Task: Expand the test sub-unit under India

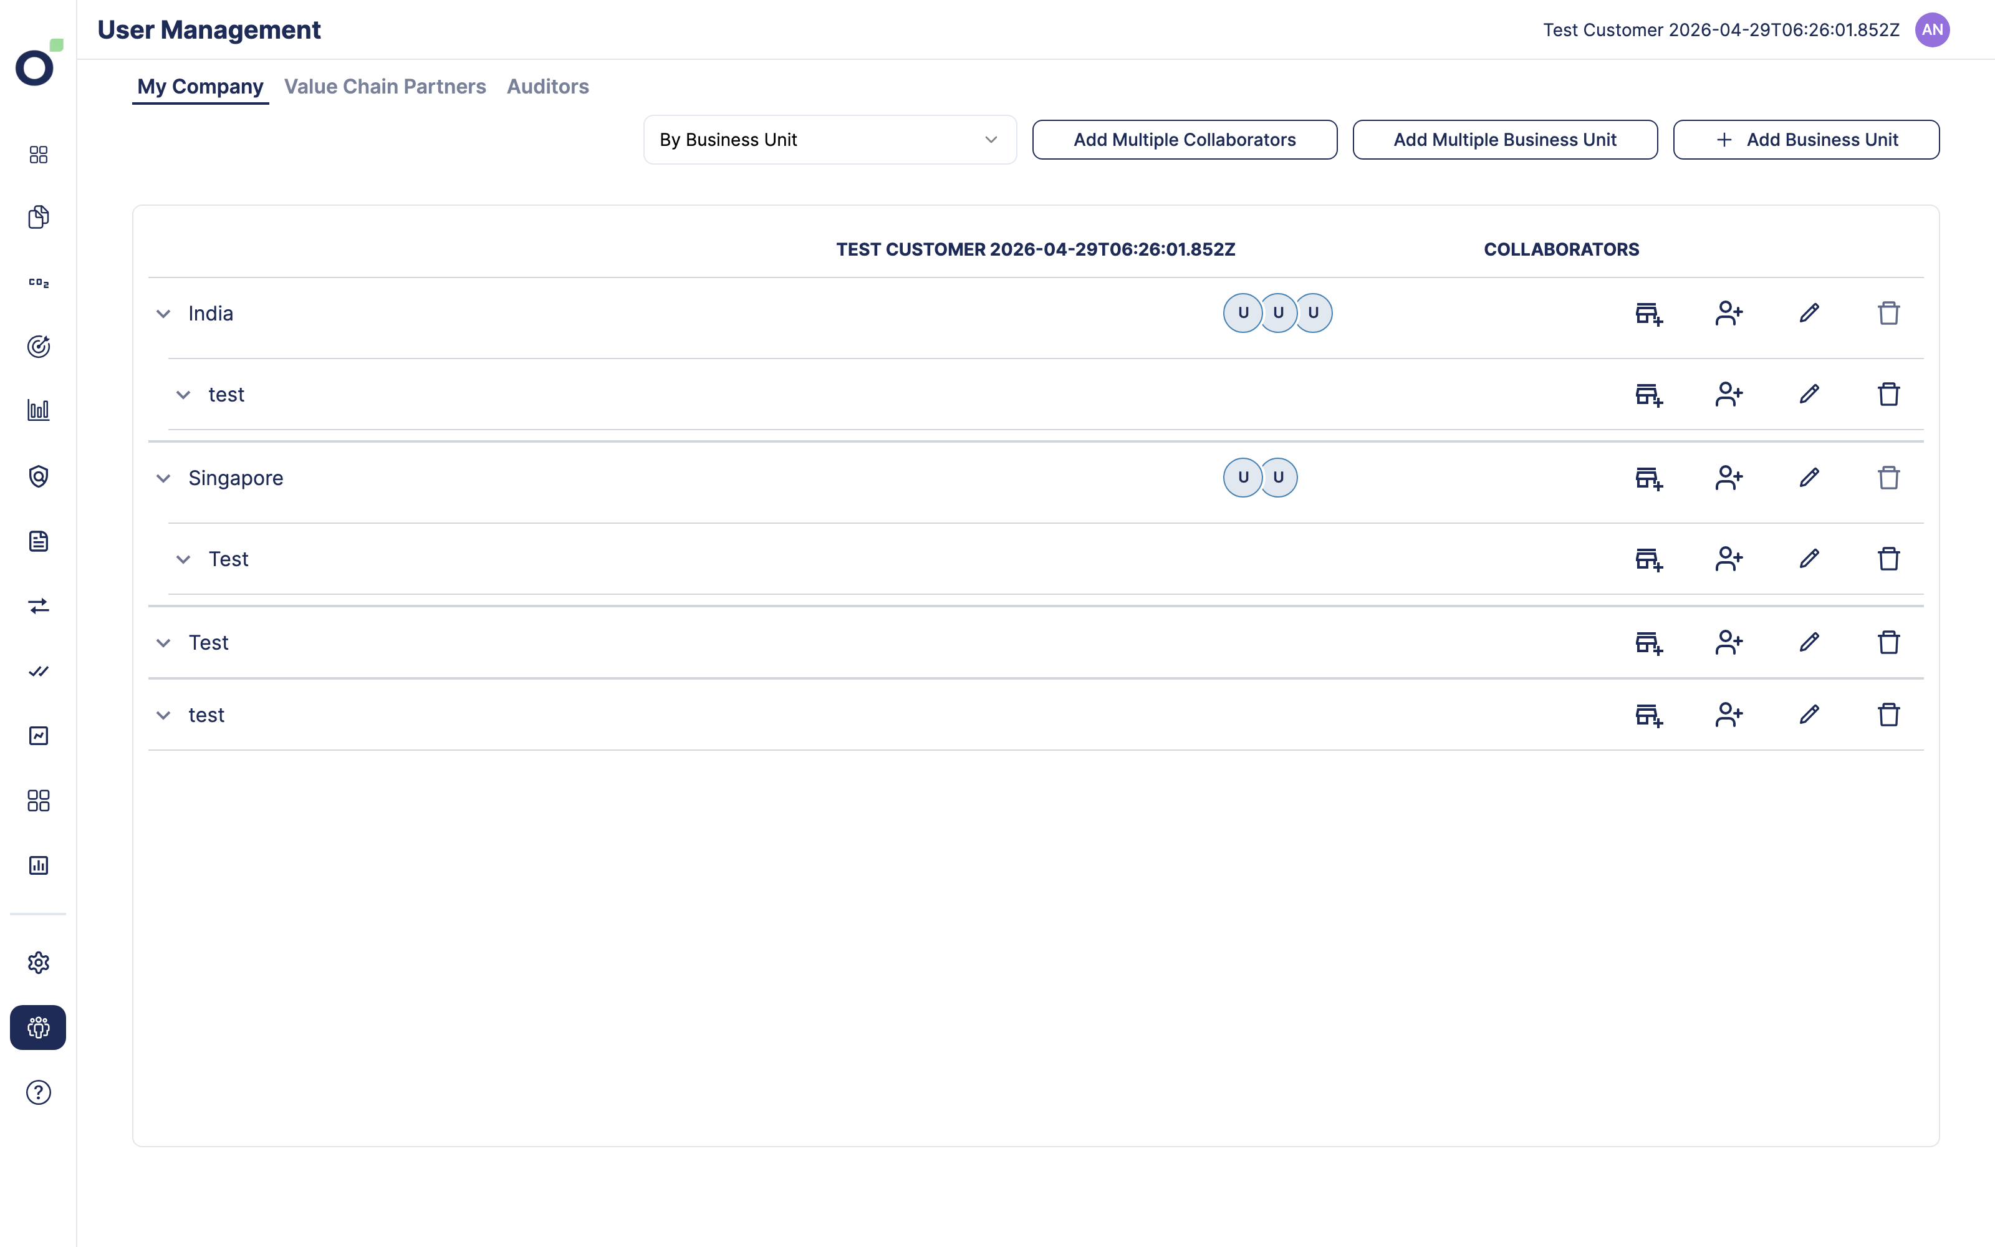Action: coord(183,394)
